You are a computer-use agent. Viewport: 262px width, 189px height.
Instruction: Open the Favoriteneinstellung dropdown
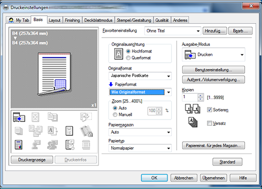point(173,31)
